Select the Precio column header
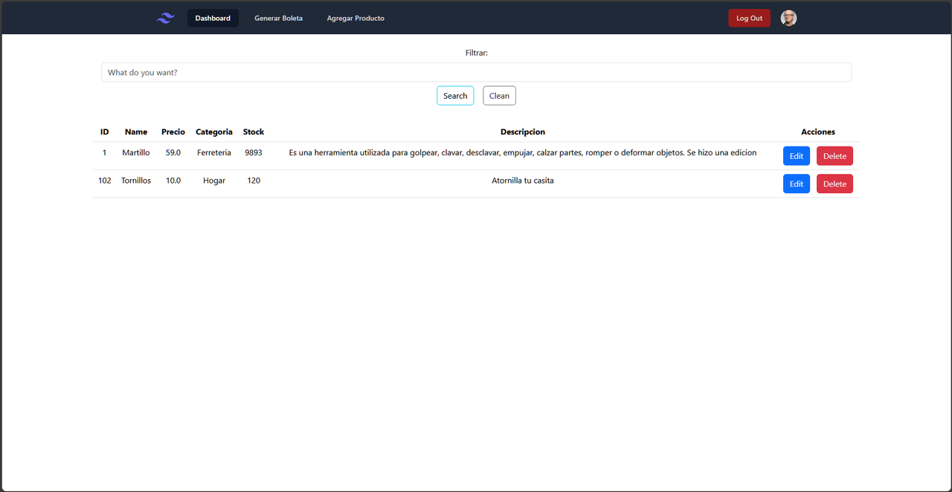 pos(173,132)
